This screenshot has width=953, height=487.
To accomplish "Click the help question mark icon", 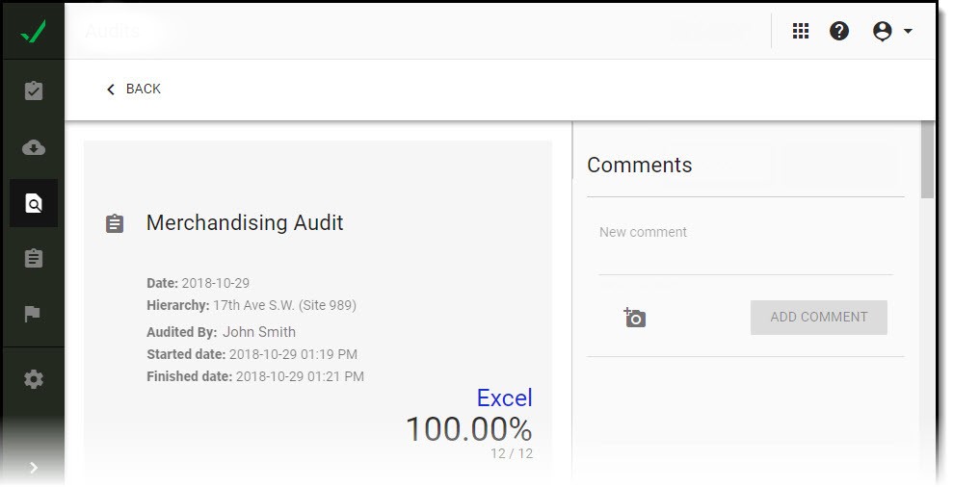I will (839, 32).
